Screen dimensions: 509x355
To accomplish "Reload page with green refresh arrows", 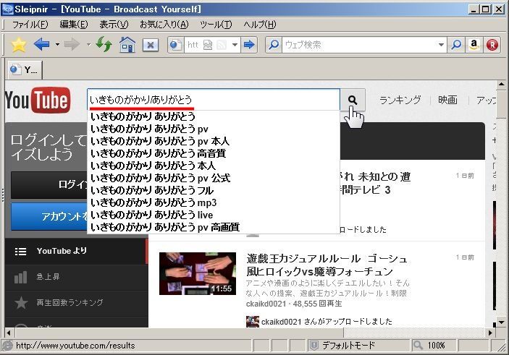I will [104, 44].
